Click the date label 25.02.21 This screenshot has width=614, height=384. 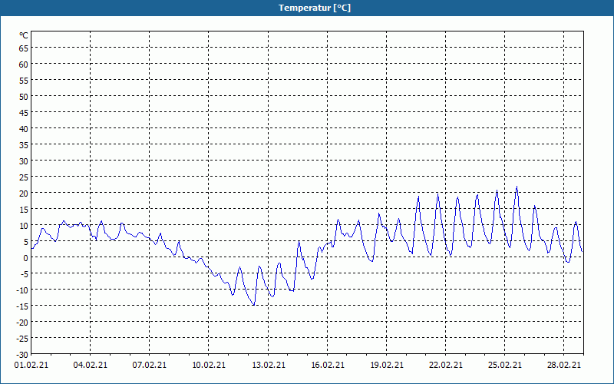(x=505, y=365)
